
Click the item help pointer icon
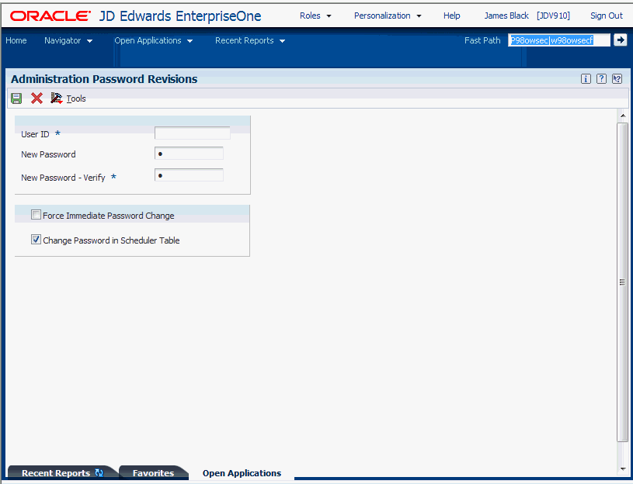(x=617, y=79)
